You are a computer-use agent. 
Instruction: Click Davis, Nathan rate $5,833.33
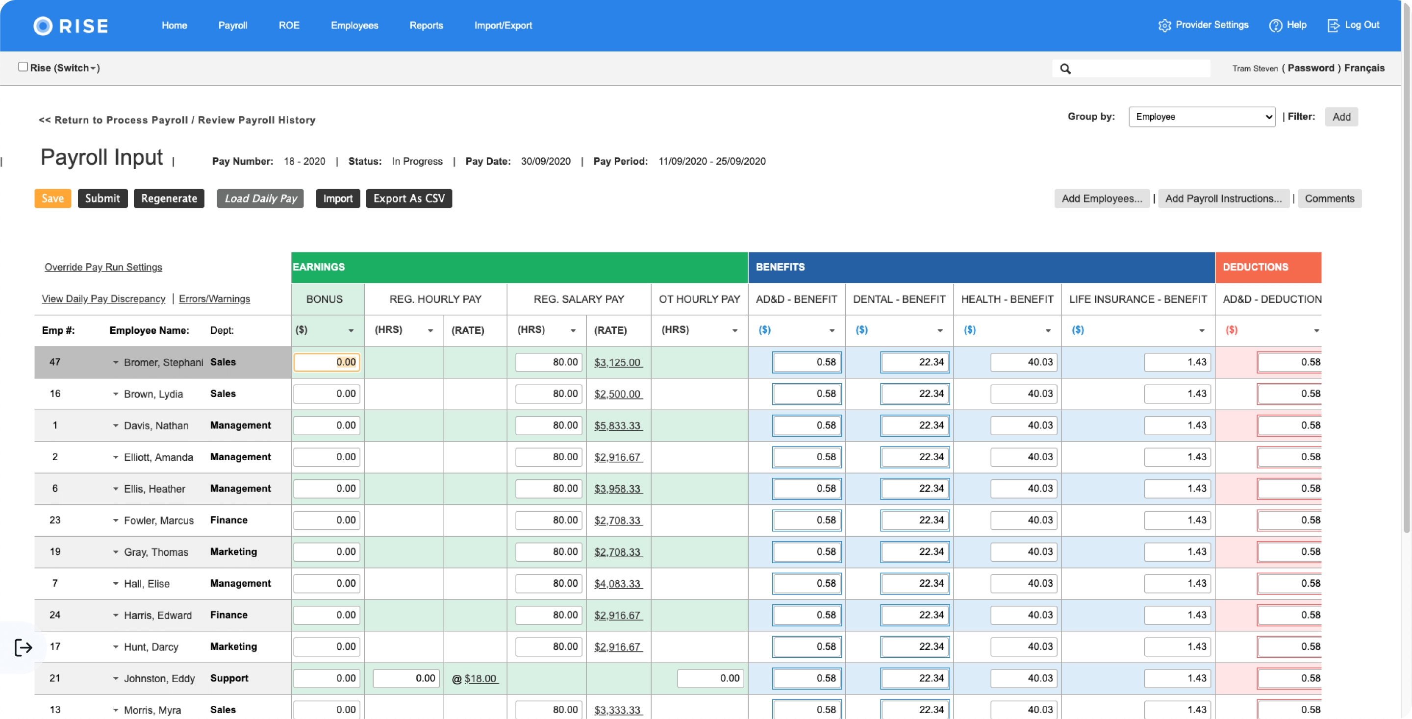pyautogui.click(x=618, y=426)
